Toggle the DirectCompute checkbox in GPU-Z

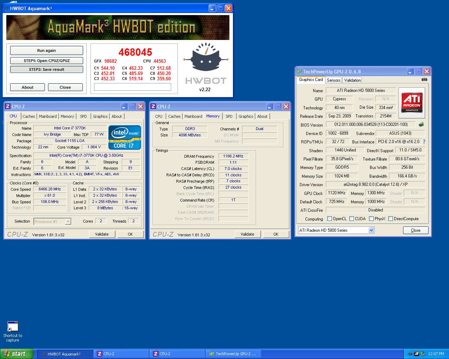pos(390,219)
